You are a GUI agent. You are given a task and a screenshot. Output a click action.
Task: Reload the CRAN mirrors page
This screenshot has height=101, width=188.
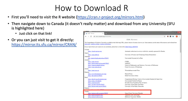tap(91, 37)
